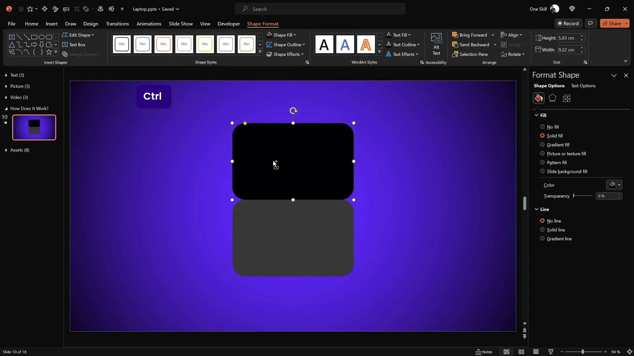Click the black-outline Abc shape style
This screenshot has width=634, height=356.
tap(122, 44)
